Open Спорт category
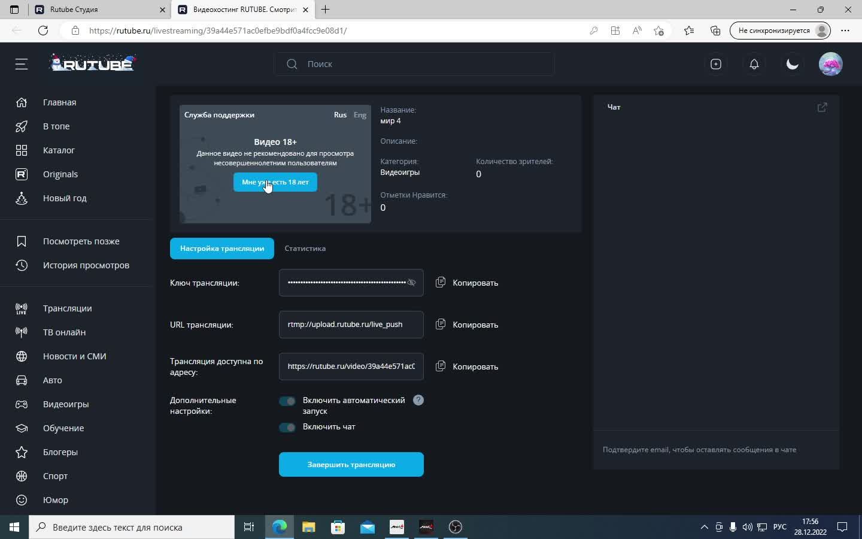 pos(55,476)
